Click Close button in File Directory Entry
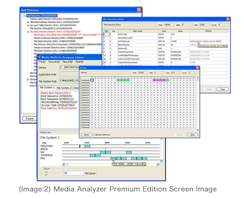244x198 pixels. tap(222, 89)
